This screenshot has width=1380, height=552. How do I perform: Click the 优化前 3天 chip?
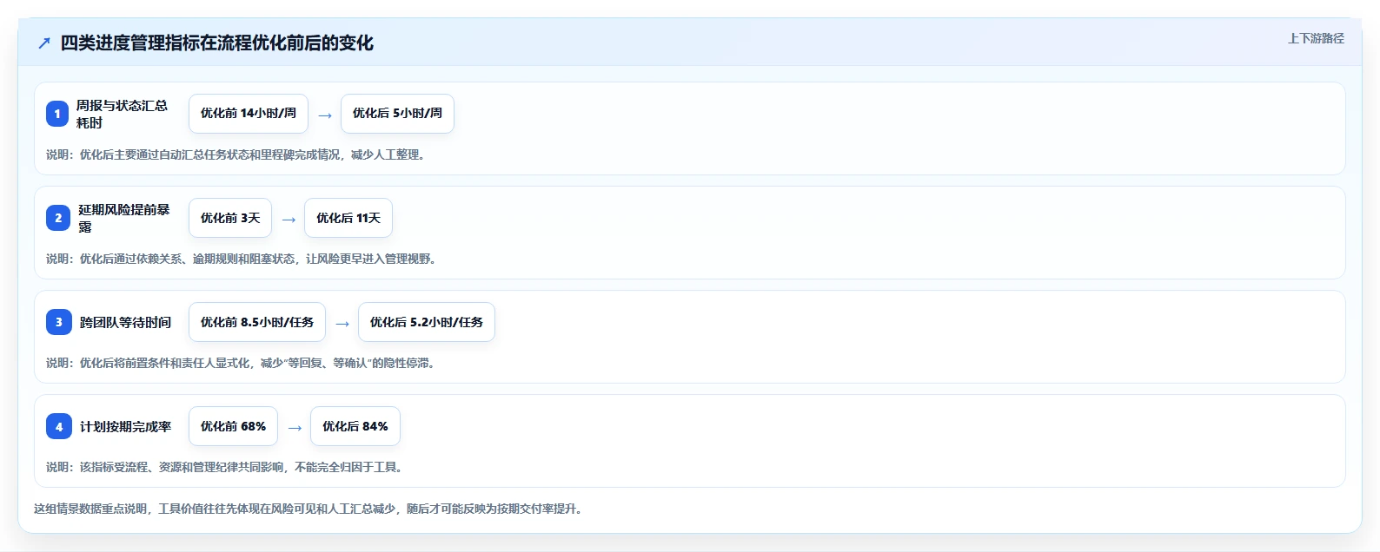[x=230, y=218]
